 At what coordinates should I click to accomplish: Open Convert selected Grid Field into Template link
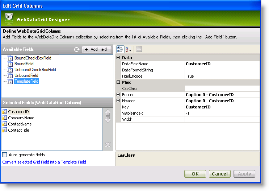click(x=44, y=162)
